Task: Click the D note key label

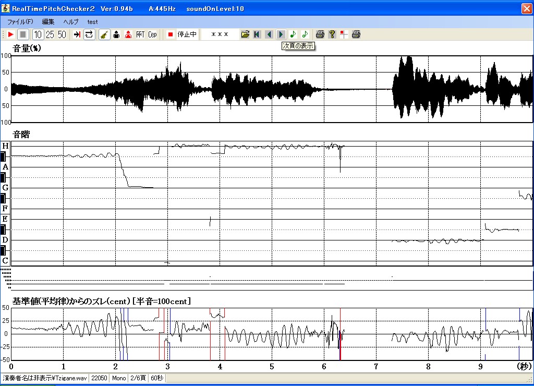Action: [5, 240]
